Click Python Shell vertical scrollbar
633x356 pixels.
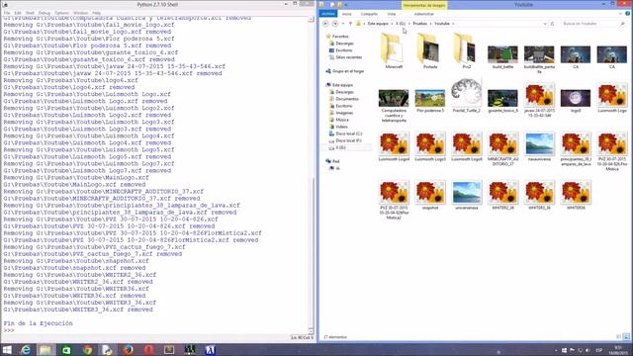pos(312,175)
